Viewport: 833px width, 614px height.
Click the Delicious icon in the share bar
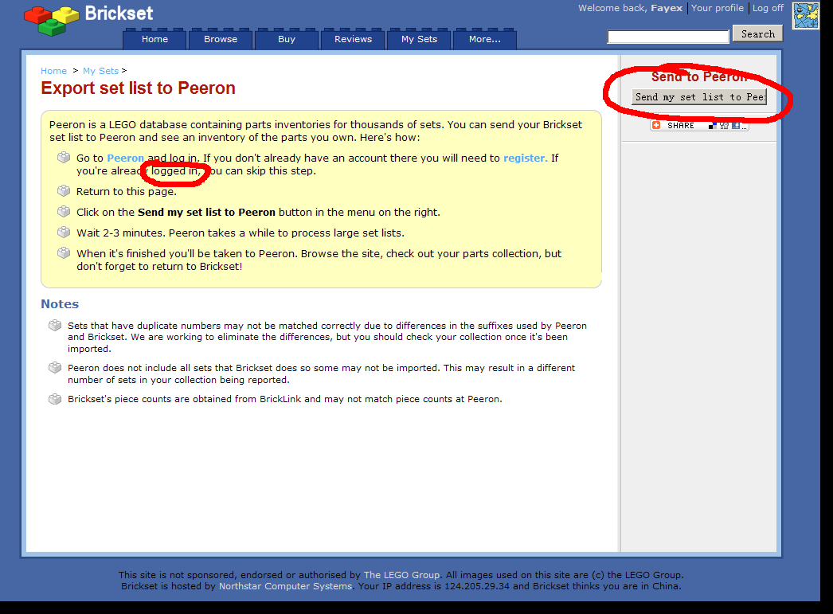pyautogui.click(x=713, y=126)
